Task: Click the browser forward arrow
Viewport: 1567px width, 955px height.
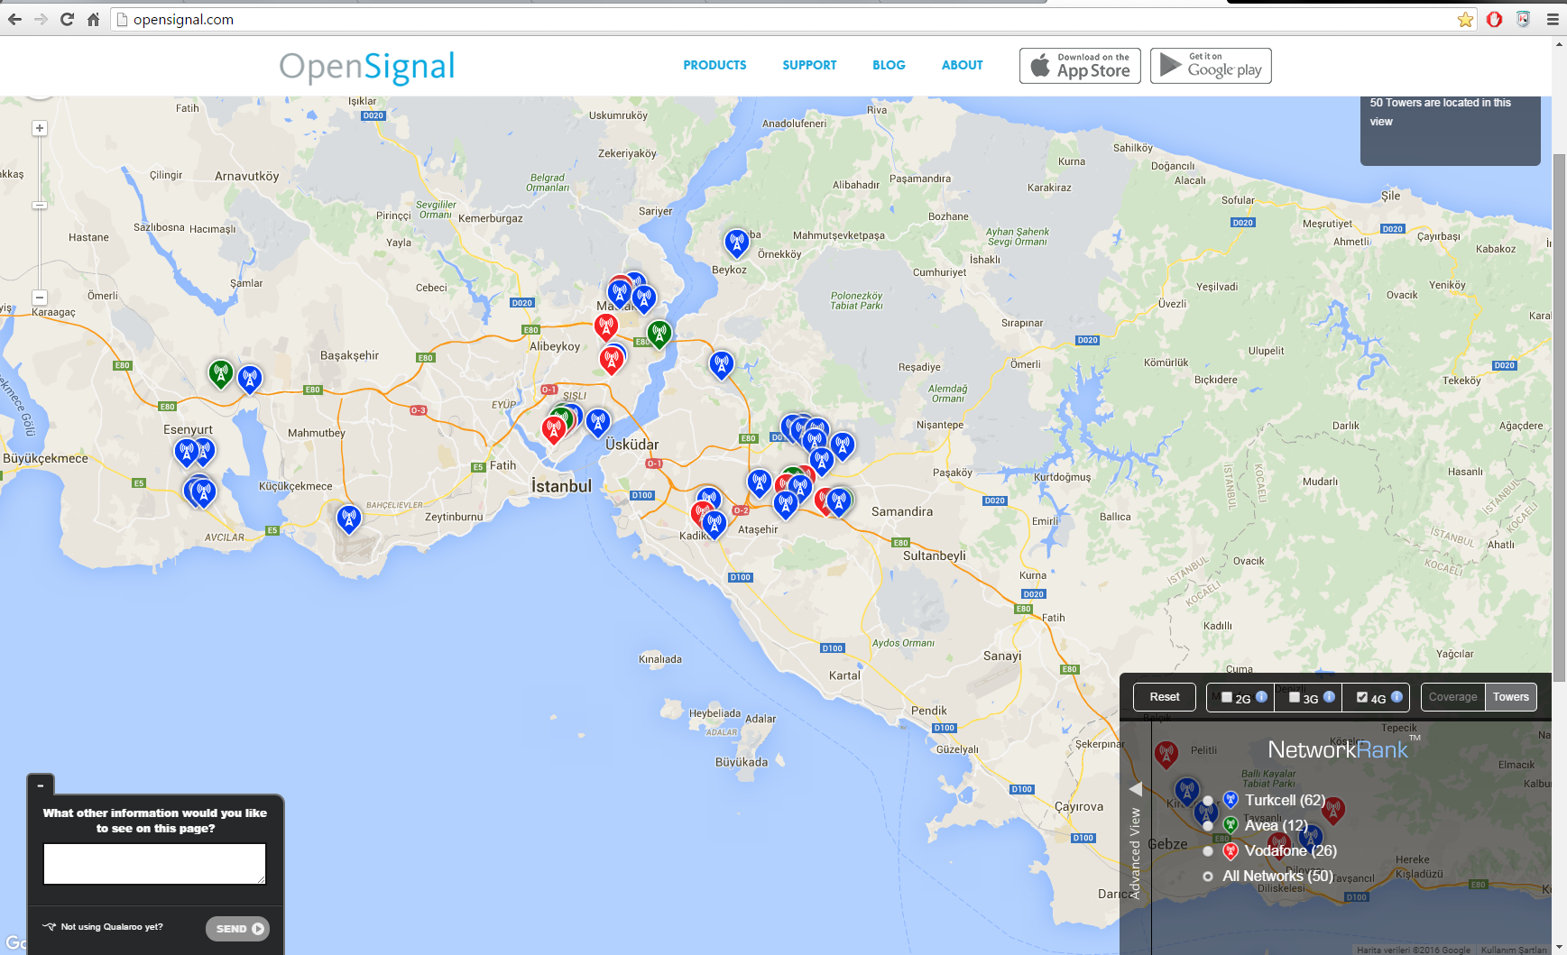Action: (41, 19)
